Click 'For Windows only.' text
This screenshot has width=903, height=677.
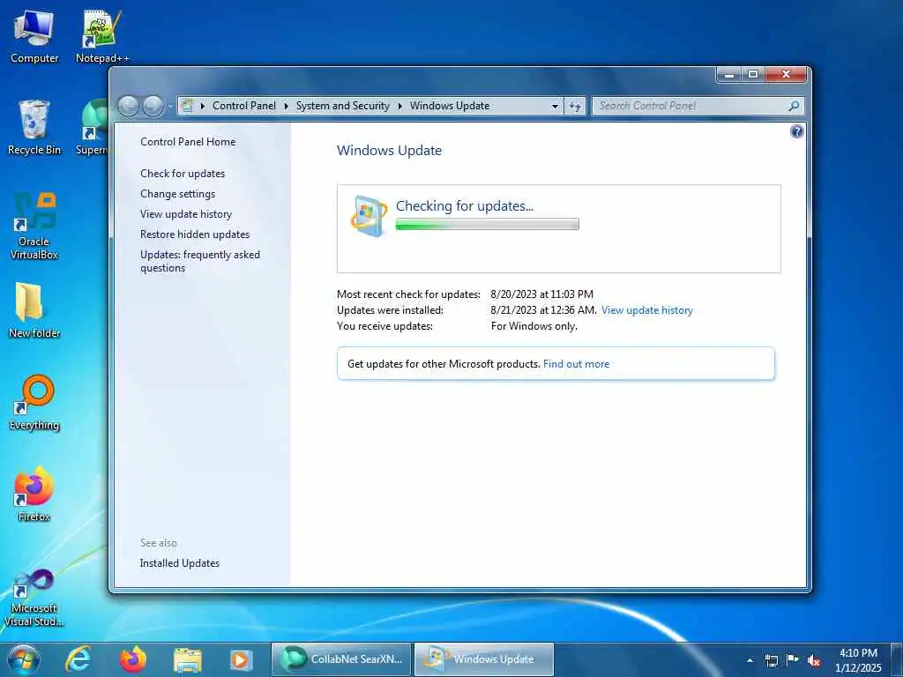click(534, 326)
